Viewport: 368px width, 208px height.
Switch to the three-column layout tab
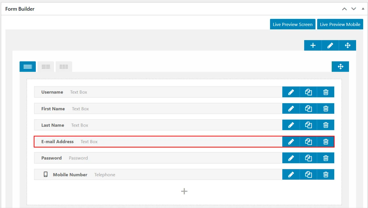(x=64, y=67)
